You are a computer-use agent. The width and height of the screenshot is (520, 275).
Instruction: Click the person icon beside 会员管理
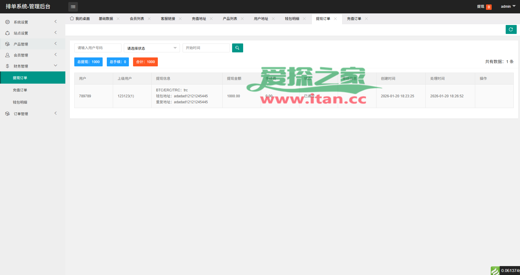[7, 55]
